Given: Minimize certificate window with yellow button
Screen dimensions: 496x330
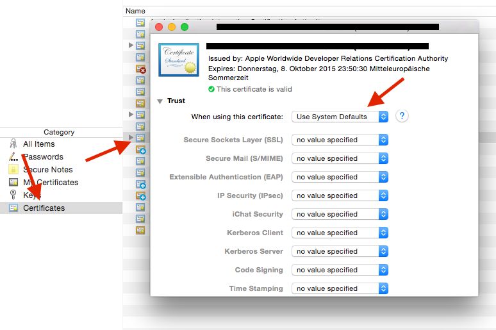Looking at the screenshot, I should tap(172, 27).
